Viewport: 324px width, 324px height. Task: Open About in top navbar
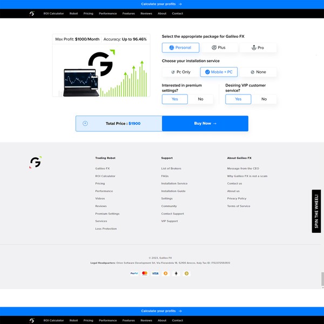(162, 13)
